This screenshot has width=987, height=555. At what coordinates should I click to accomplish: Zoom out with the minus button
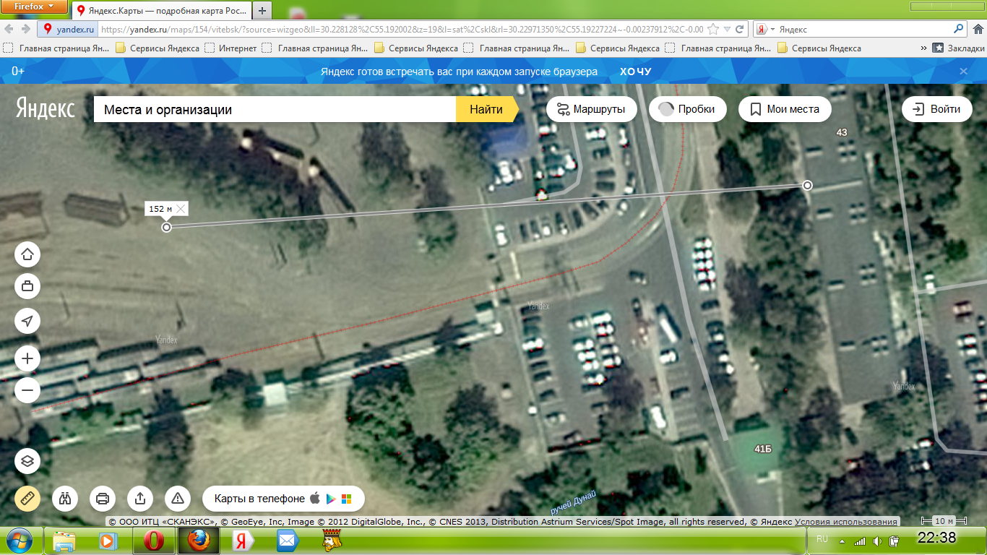point(27,391)
